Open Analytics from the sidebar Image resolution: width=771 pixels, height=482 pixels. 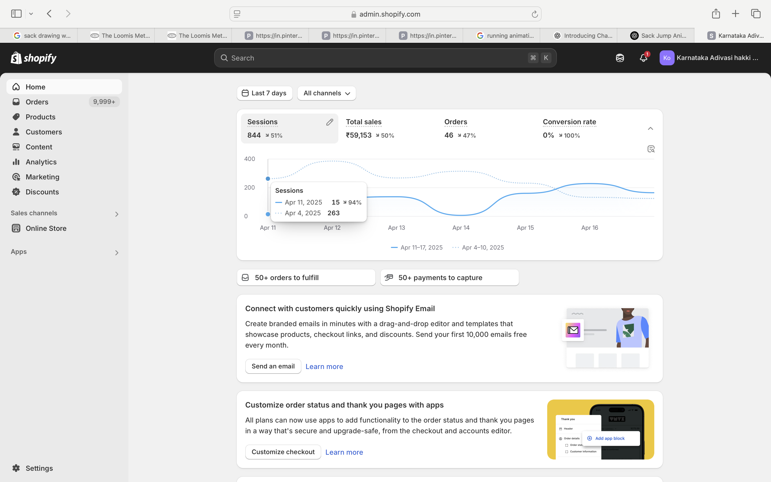coord(40,162)
